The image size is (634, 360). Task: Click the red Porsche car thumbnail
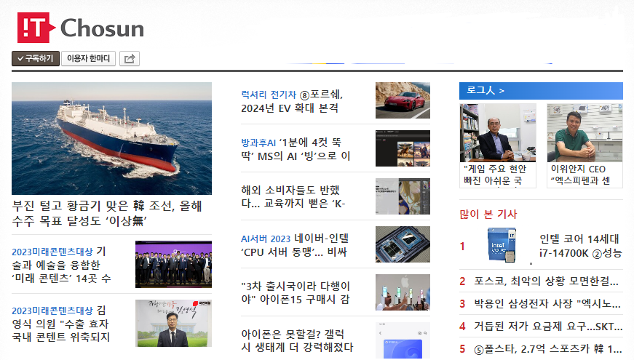point(403,100)
